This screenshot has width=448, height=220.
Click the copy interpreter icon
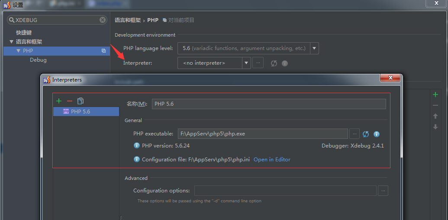point(80,101)
